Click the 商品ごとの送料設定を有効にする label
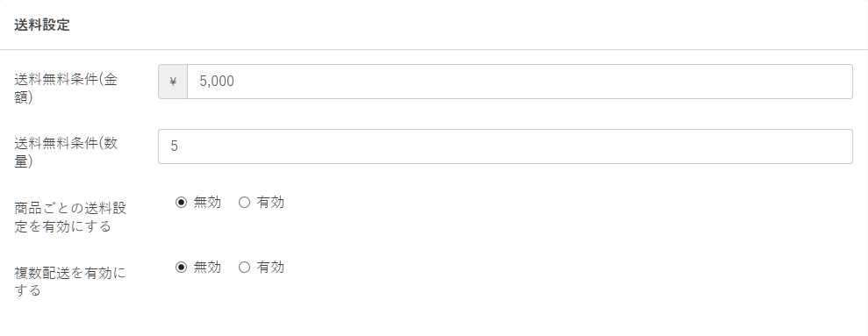This screenshot has height=336, width=868. pyautogui.click(x=70, y=217)
